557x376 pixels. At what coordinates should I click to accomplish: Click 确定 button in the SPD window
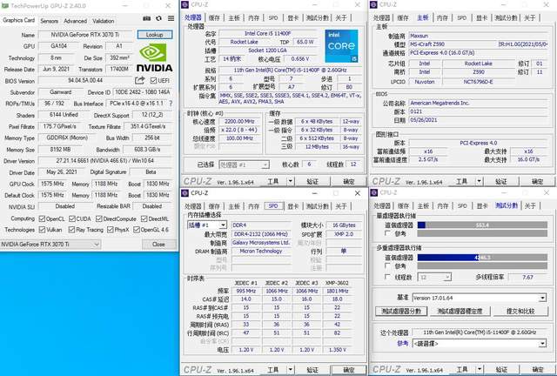348,370
